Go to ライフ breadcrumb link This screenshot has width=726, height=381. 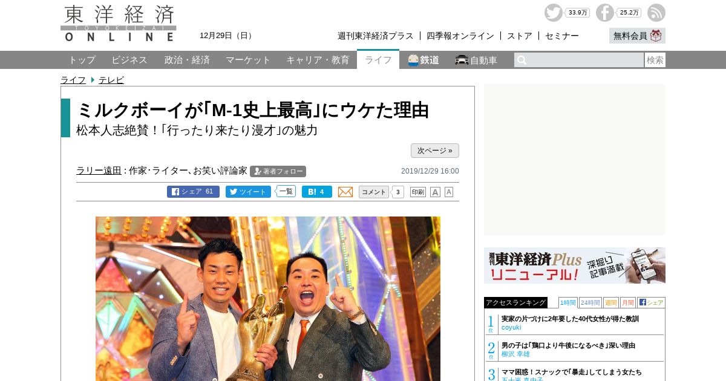pos(73,80)
